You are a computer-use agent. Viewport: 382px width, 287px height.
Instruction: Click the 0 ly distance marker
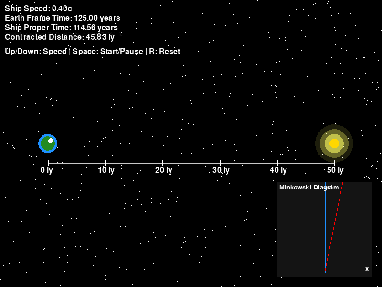tap(47, 170)
